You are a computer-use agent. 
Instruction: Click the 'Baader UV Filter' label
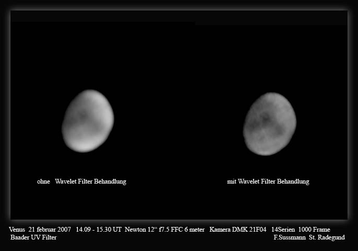click(33, 237)
